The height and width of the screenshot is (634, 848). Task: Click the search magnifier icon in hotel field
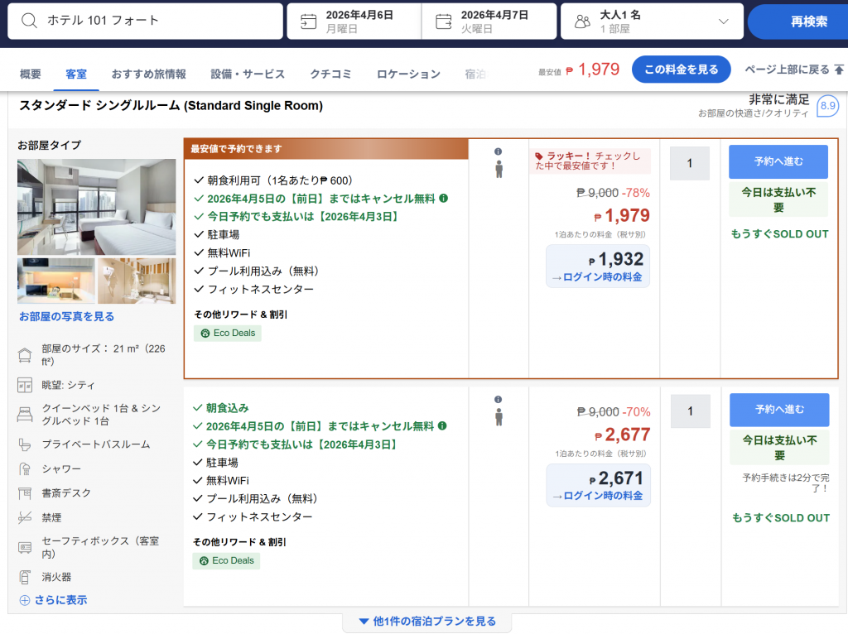tap(30, 21)
